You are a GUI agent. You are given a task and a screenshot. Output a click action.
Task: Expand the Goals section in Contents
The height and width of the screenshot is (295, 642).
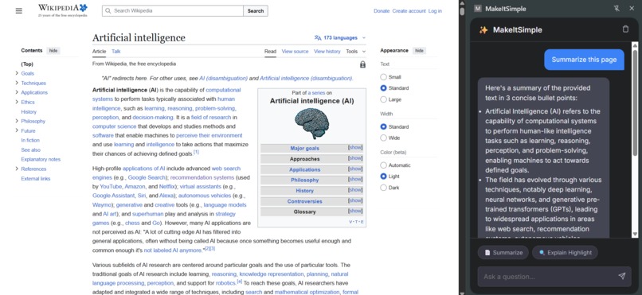17,73
